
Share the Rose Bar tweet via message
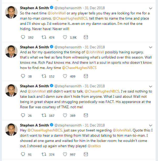coord(86,115)
